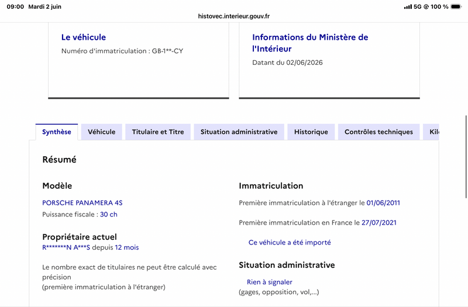This screenshot has width=468, height=307.
Task: Click Informations du Ministère de l'Intérieur heading
Action: [x=310, y=43]
